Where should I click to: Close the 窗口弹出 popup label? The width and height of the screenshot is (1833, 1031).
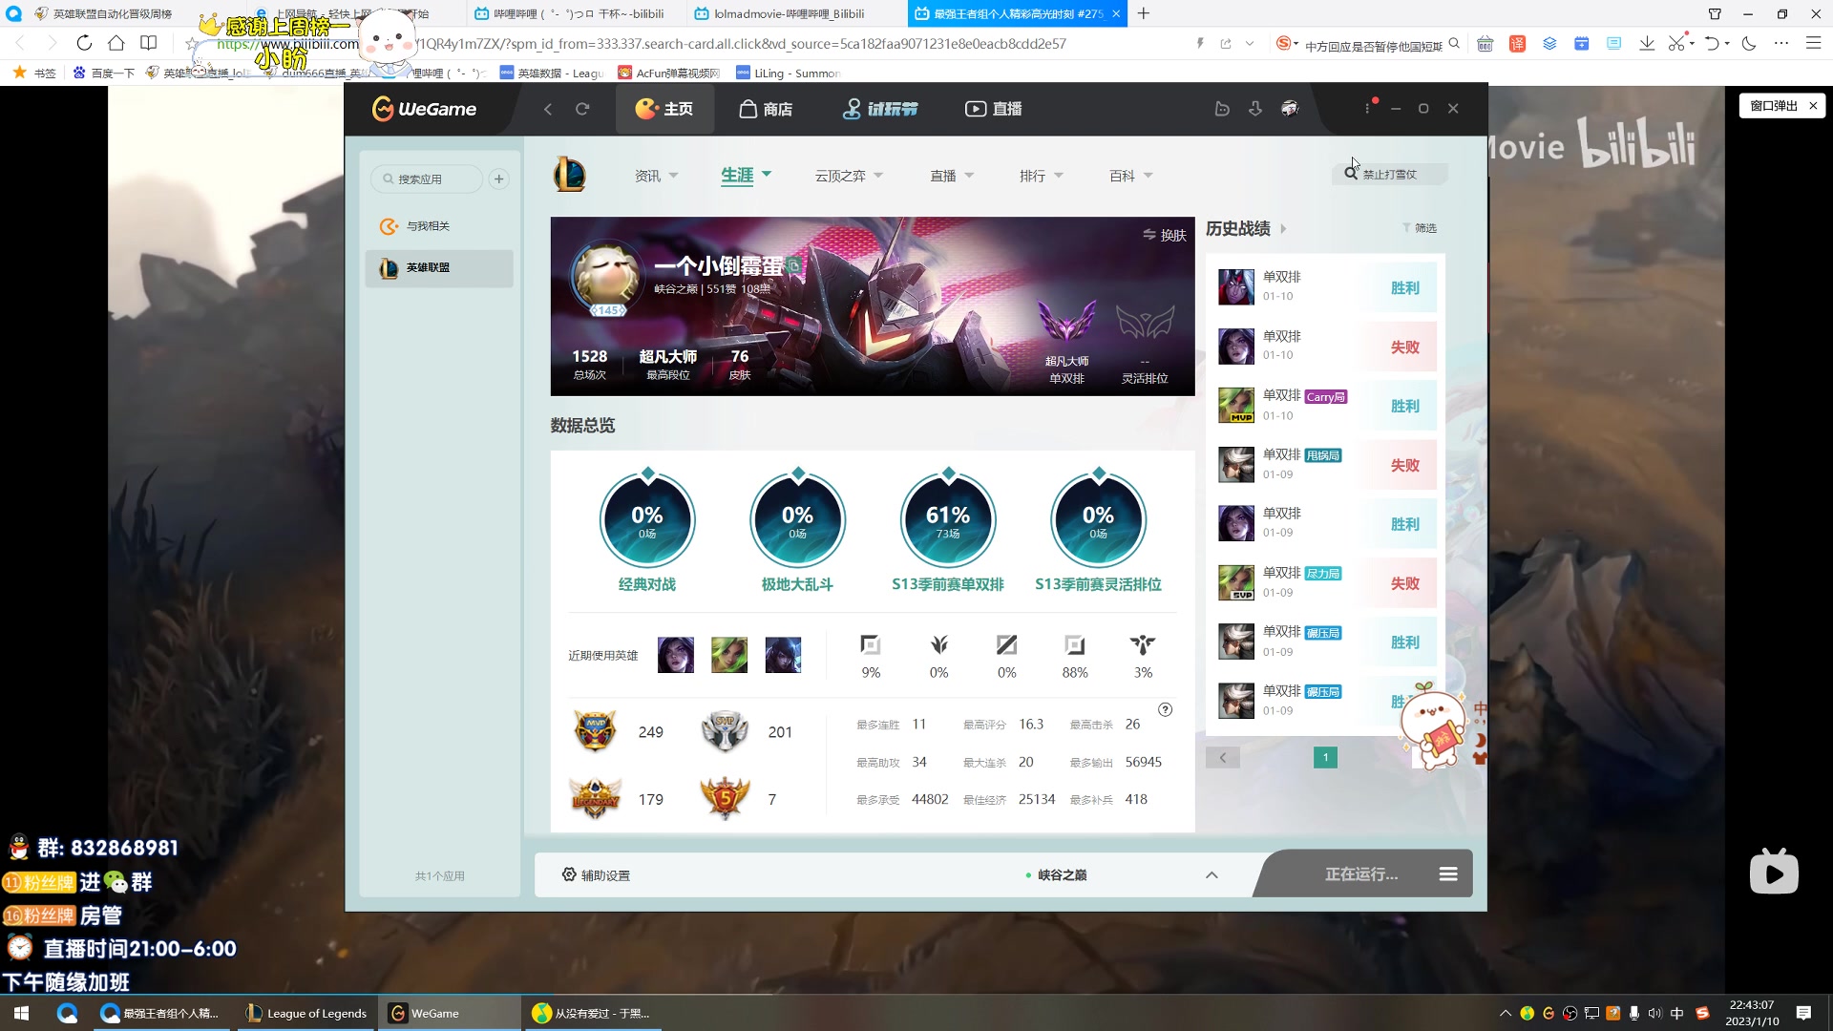tap(1813, 106)
